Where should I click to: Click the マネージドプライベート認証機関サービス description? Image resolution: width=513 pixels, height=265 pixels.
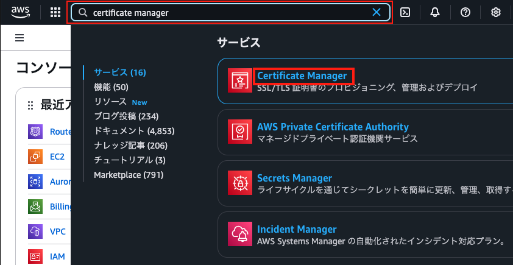pos(338,138)
